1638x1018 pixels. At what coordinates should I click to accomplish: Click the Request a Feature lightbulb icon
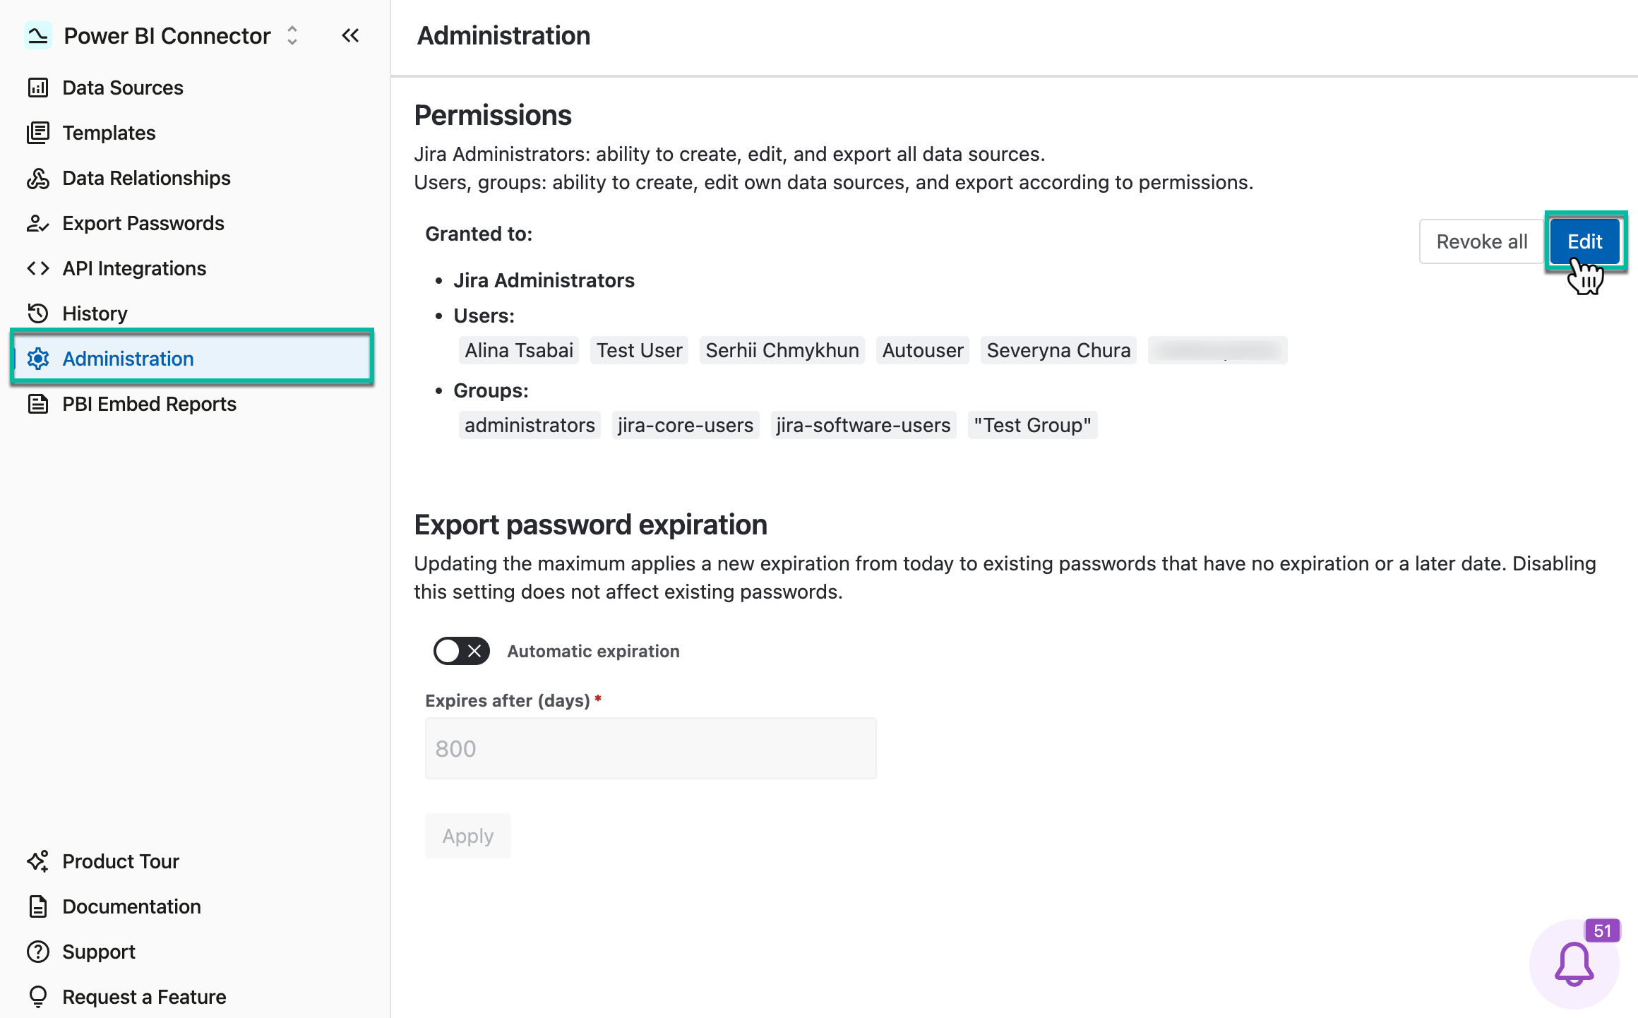click(38, 997)
